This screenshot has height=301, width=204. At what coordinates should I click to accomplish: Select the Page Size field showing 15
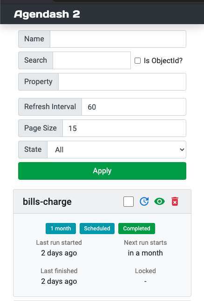coord(124,128)
